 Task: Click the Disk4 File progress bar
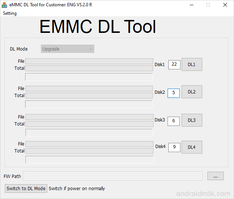[x=90, y=144]
